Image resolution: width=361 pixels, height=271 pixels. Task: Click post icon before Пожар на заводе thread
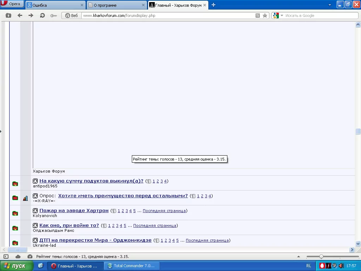click(x=35, y=211)
